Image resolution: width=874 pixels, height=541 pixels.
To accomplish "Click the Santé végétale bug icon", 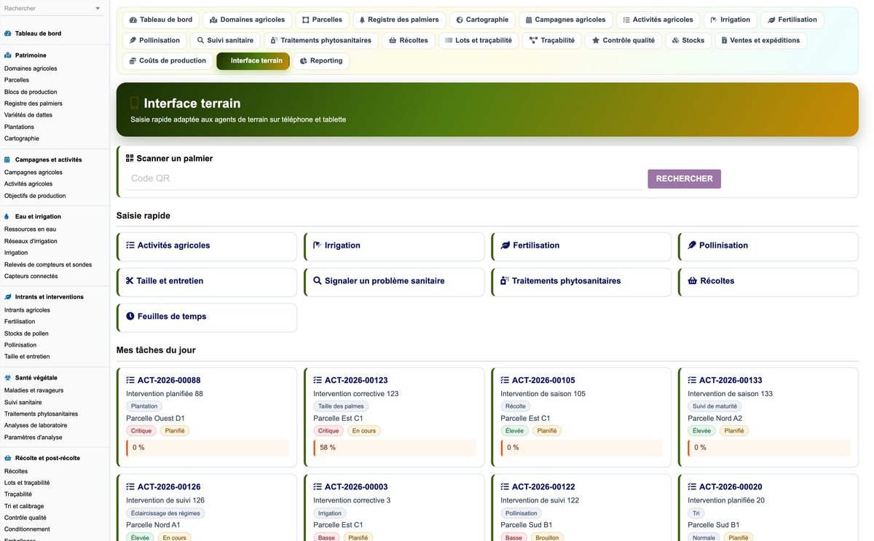I will coord(7,378).
